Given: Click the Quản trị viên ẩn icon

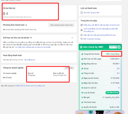Looking at the screenshot, I should pos(82,88).
